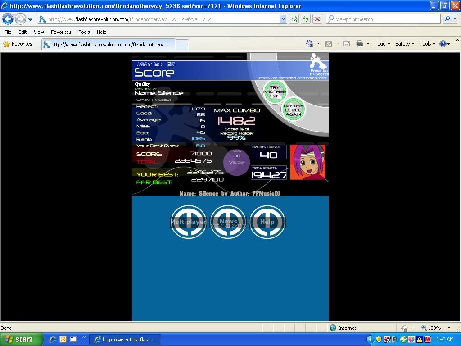Expand the address bar history dropdown
This screenshot has height=346, width=461.
[x=283, y=19]
